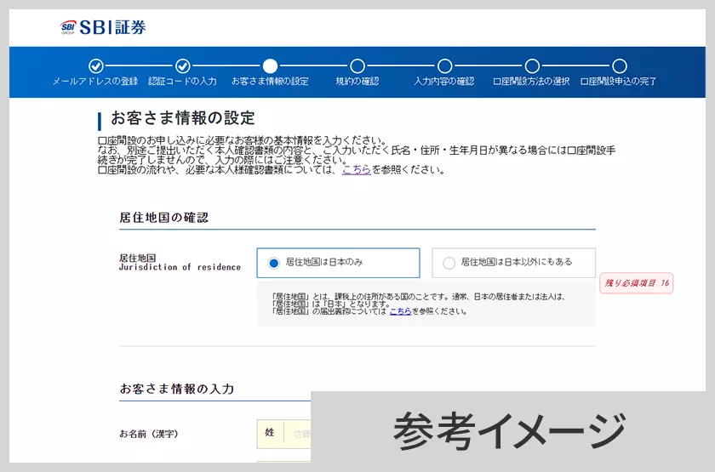Click the 居住地国の確認 section heading

[x=164, y=218]
